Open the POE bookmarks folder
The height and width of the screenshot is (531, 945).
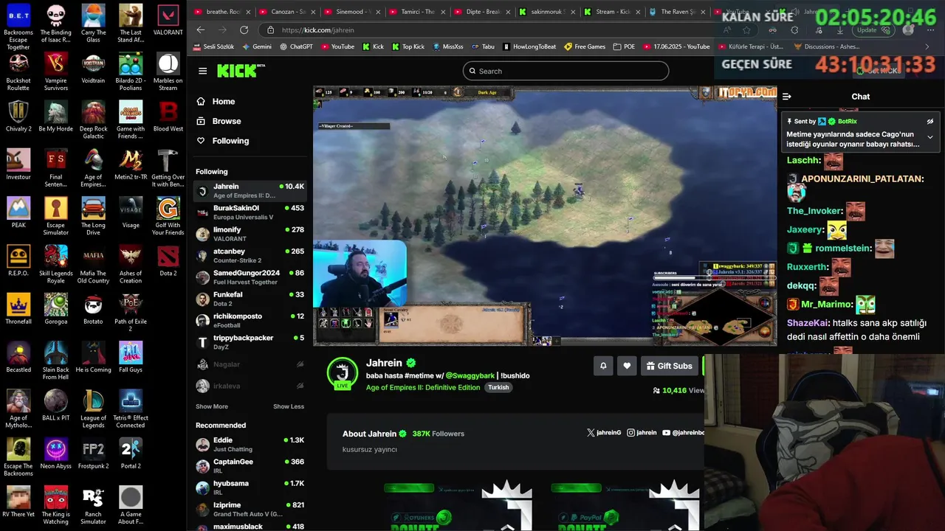[624, 46]
